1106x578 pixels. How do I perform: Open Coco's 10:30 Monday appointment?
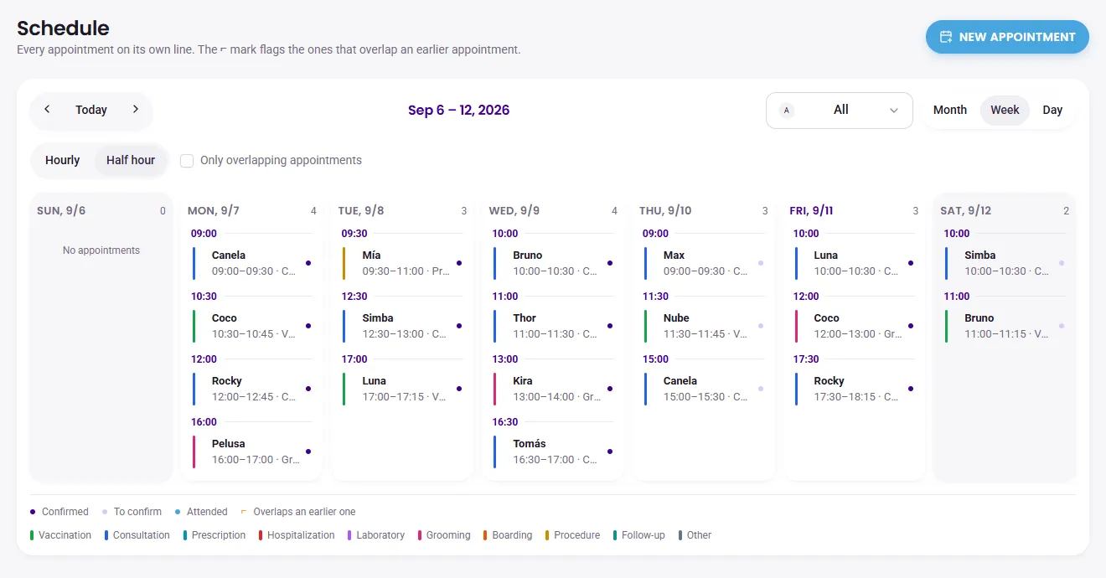tap(251, 326)
